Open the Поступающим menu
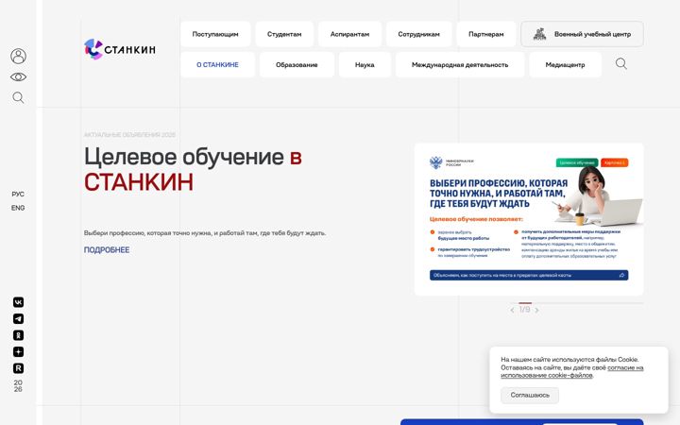680x425 pixels. point(215,34)
